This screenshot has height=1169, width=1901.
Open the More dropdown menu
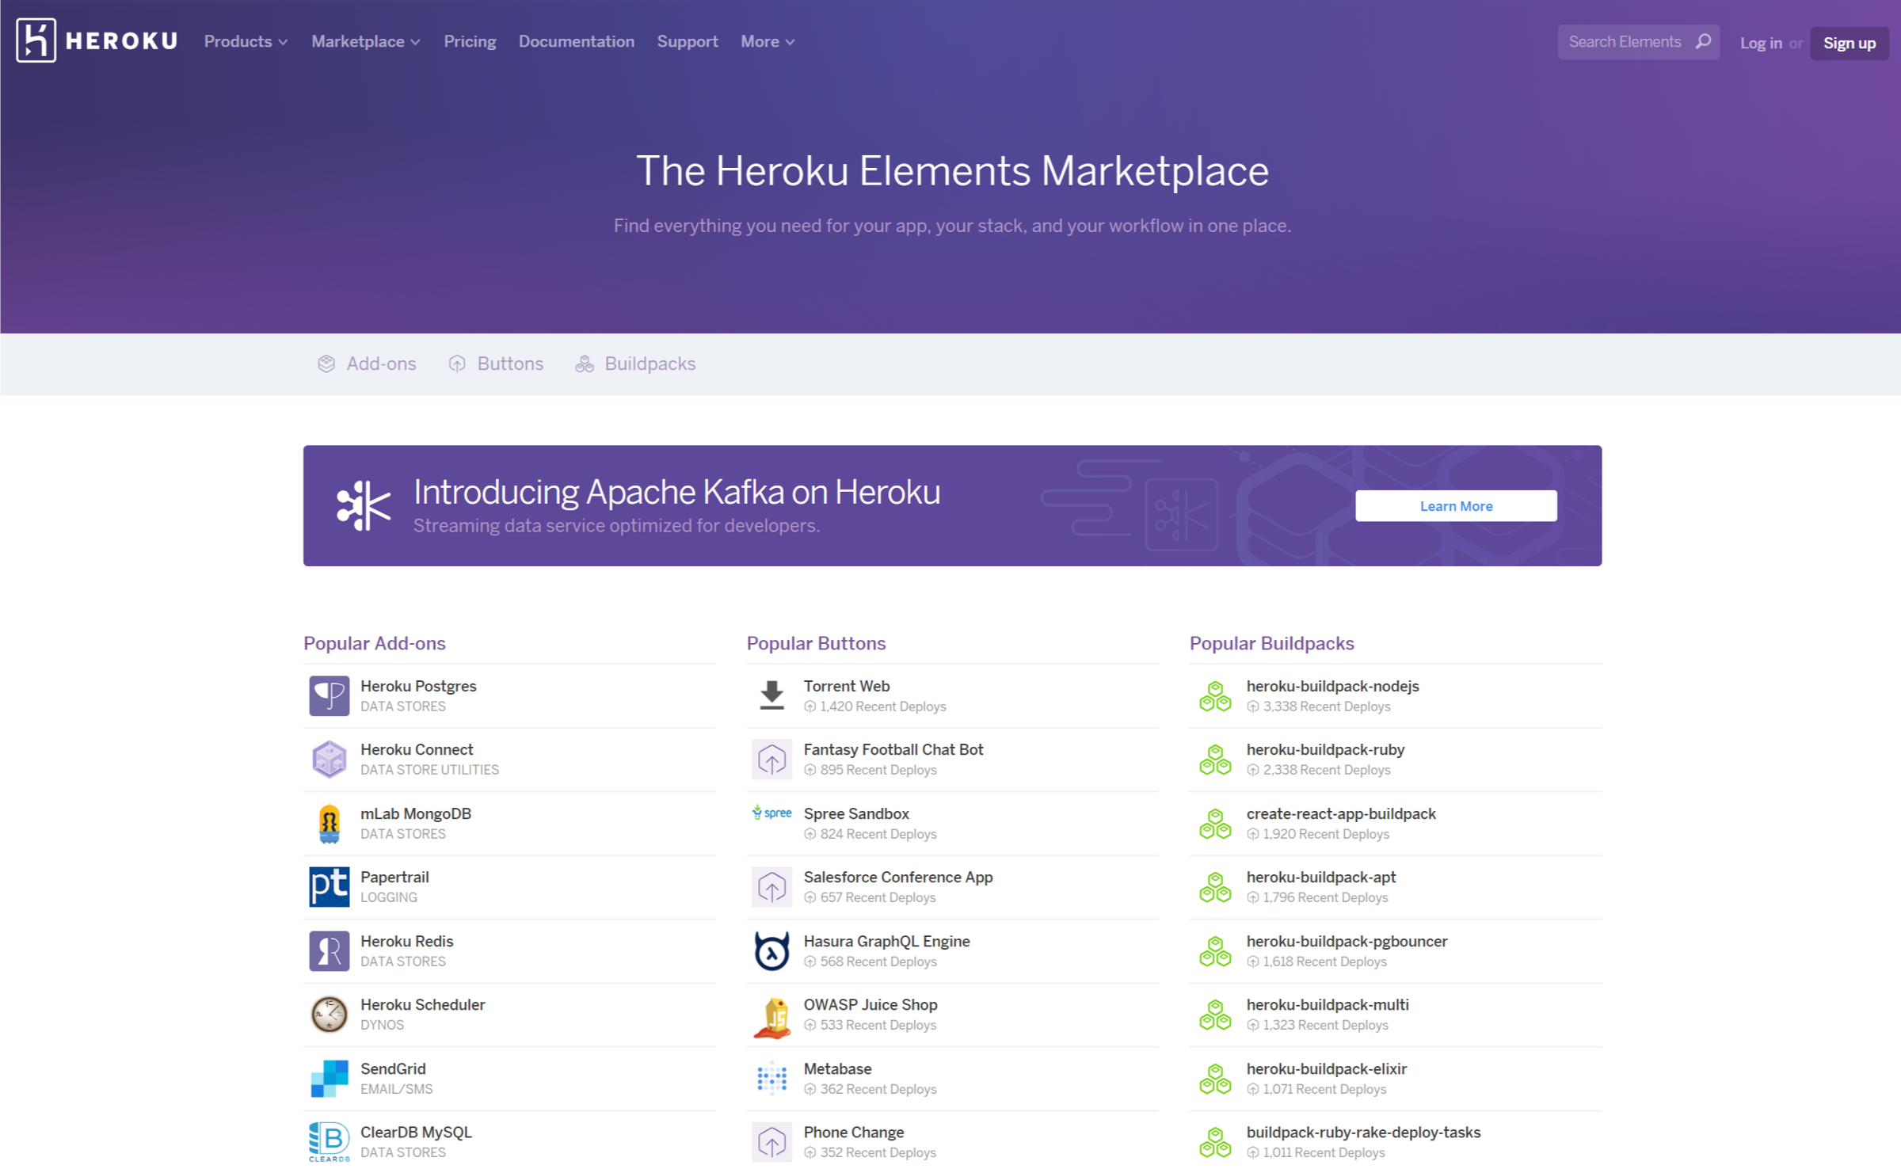(x=767, y=41)
